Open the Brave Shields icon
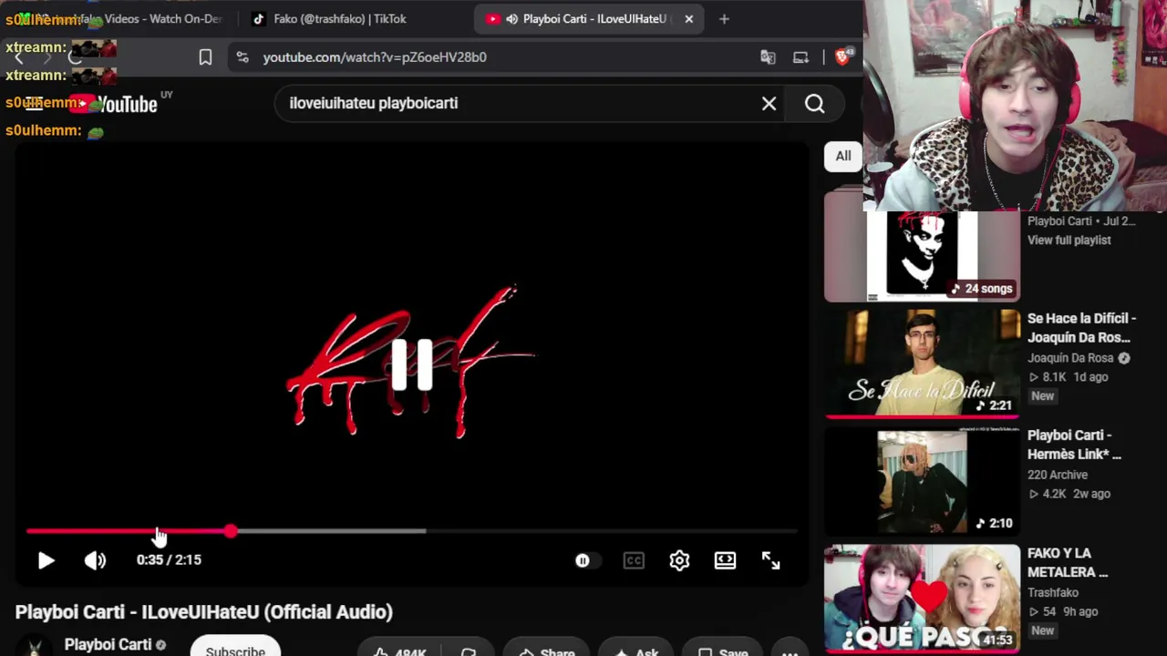 [x=843, y=56]
